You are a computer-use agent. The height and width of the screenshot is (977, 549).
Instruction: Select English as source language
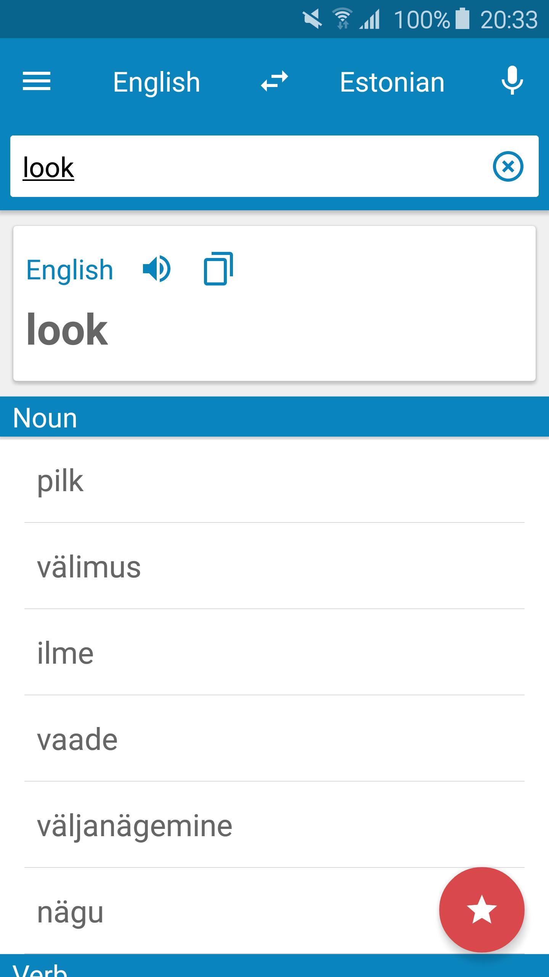click(x=156, y=82)
